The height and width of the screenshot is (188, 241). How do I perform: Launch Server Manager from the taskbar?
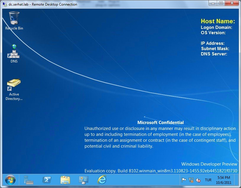pyautogui.click(x=29, y=180)
